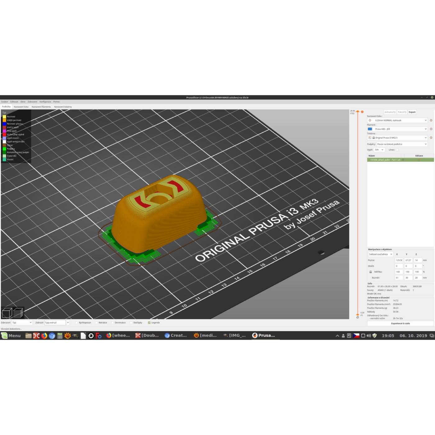Screen dimensions: 435x435
Task: Enable the Retrakce checkbox
Action: point(96,323)
